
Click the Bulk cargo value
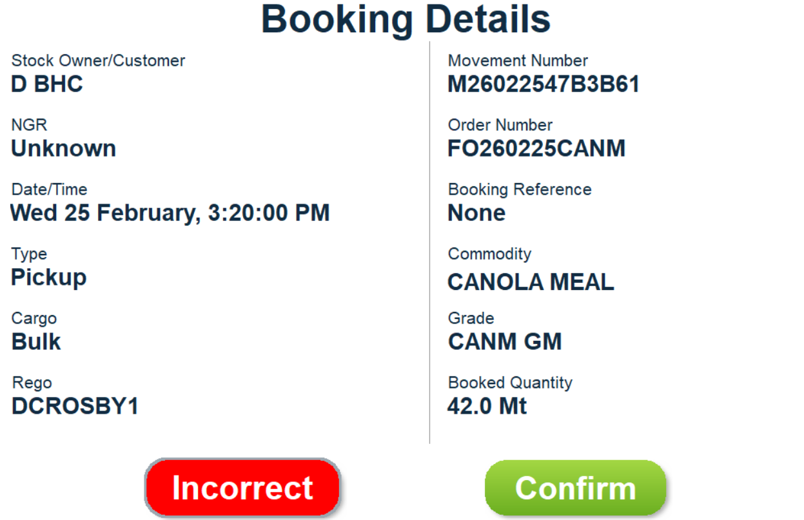36,342
